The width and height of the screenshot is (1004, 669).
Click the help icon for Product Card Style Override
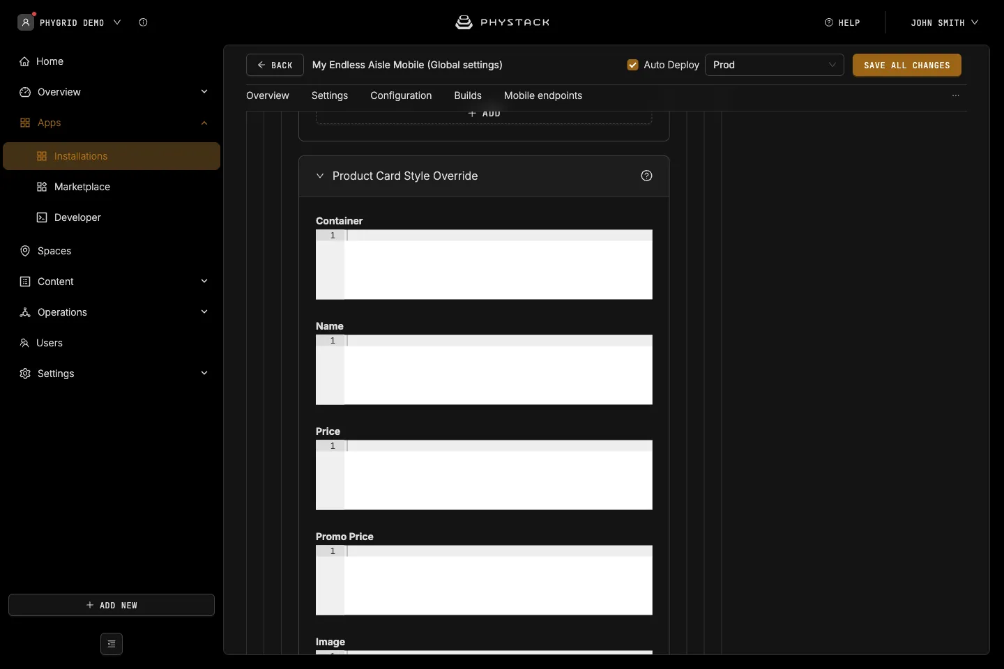[x=646, y=176]
